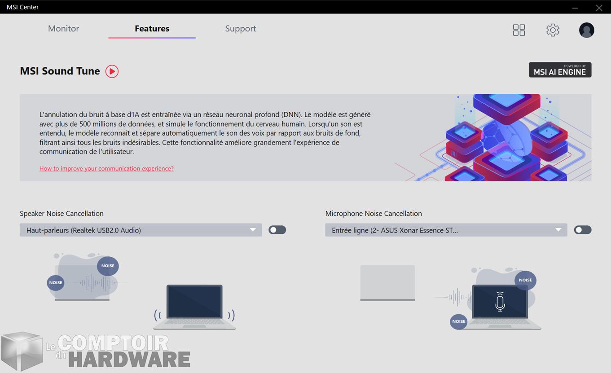Click the MSI Sound Tune play icon
Image resolution: width=611 pixels, height=373 pixels.
(x=112, y=71)
